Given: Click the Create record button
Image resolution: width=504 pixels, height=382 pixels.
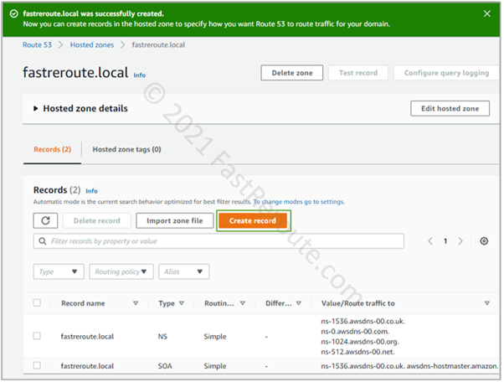Looking at the screenshot, I should 253,220.
